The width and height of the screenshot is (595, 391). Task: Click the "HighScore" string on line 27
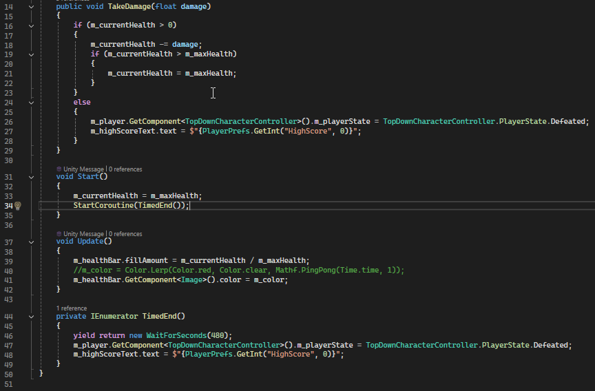pos(308,131)
